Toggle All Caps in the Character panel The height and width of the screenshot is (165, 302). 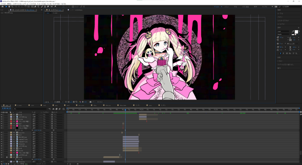287,53
